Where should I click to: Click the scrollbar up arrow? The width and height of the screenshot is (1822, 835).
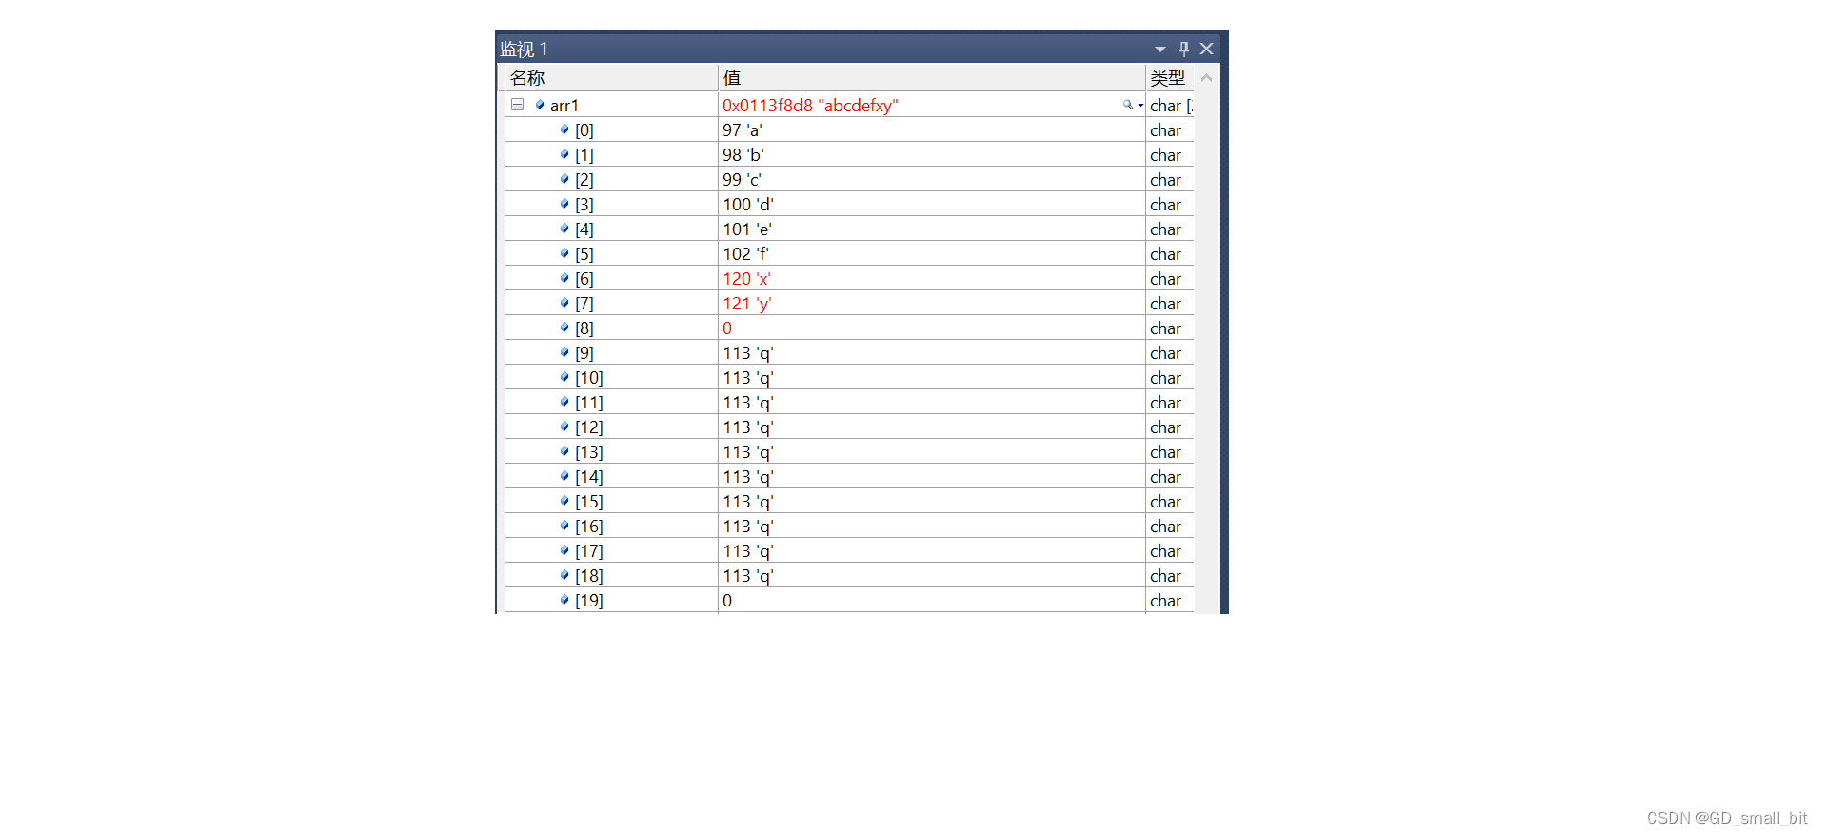tap(1206, 78)
